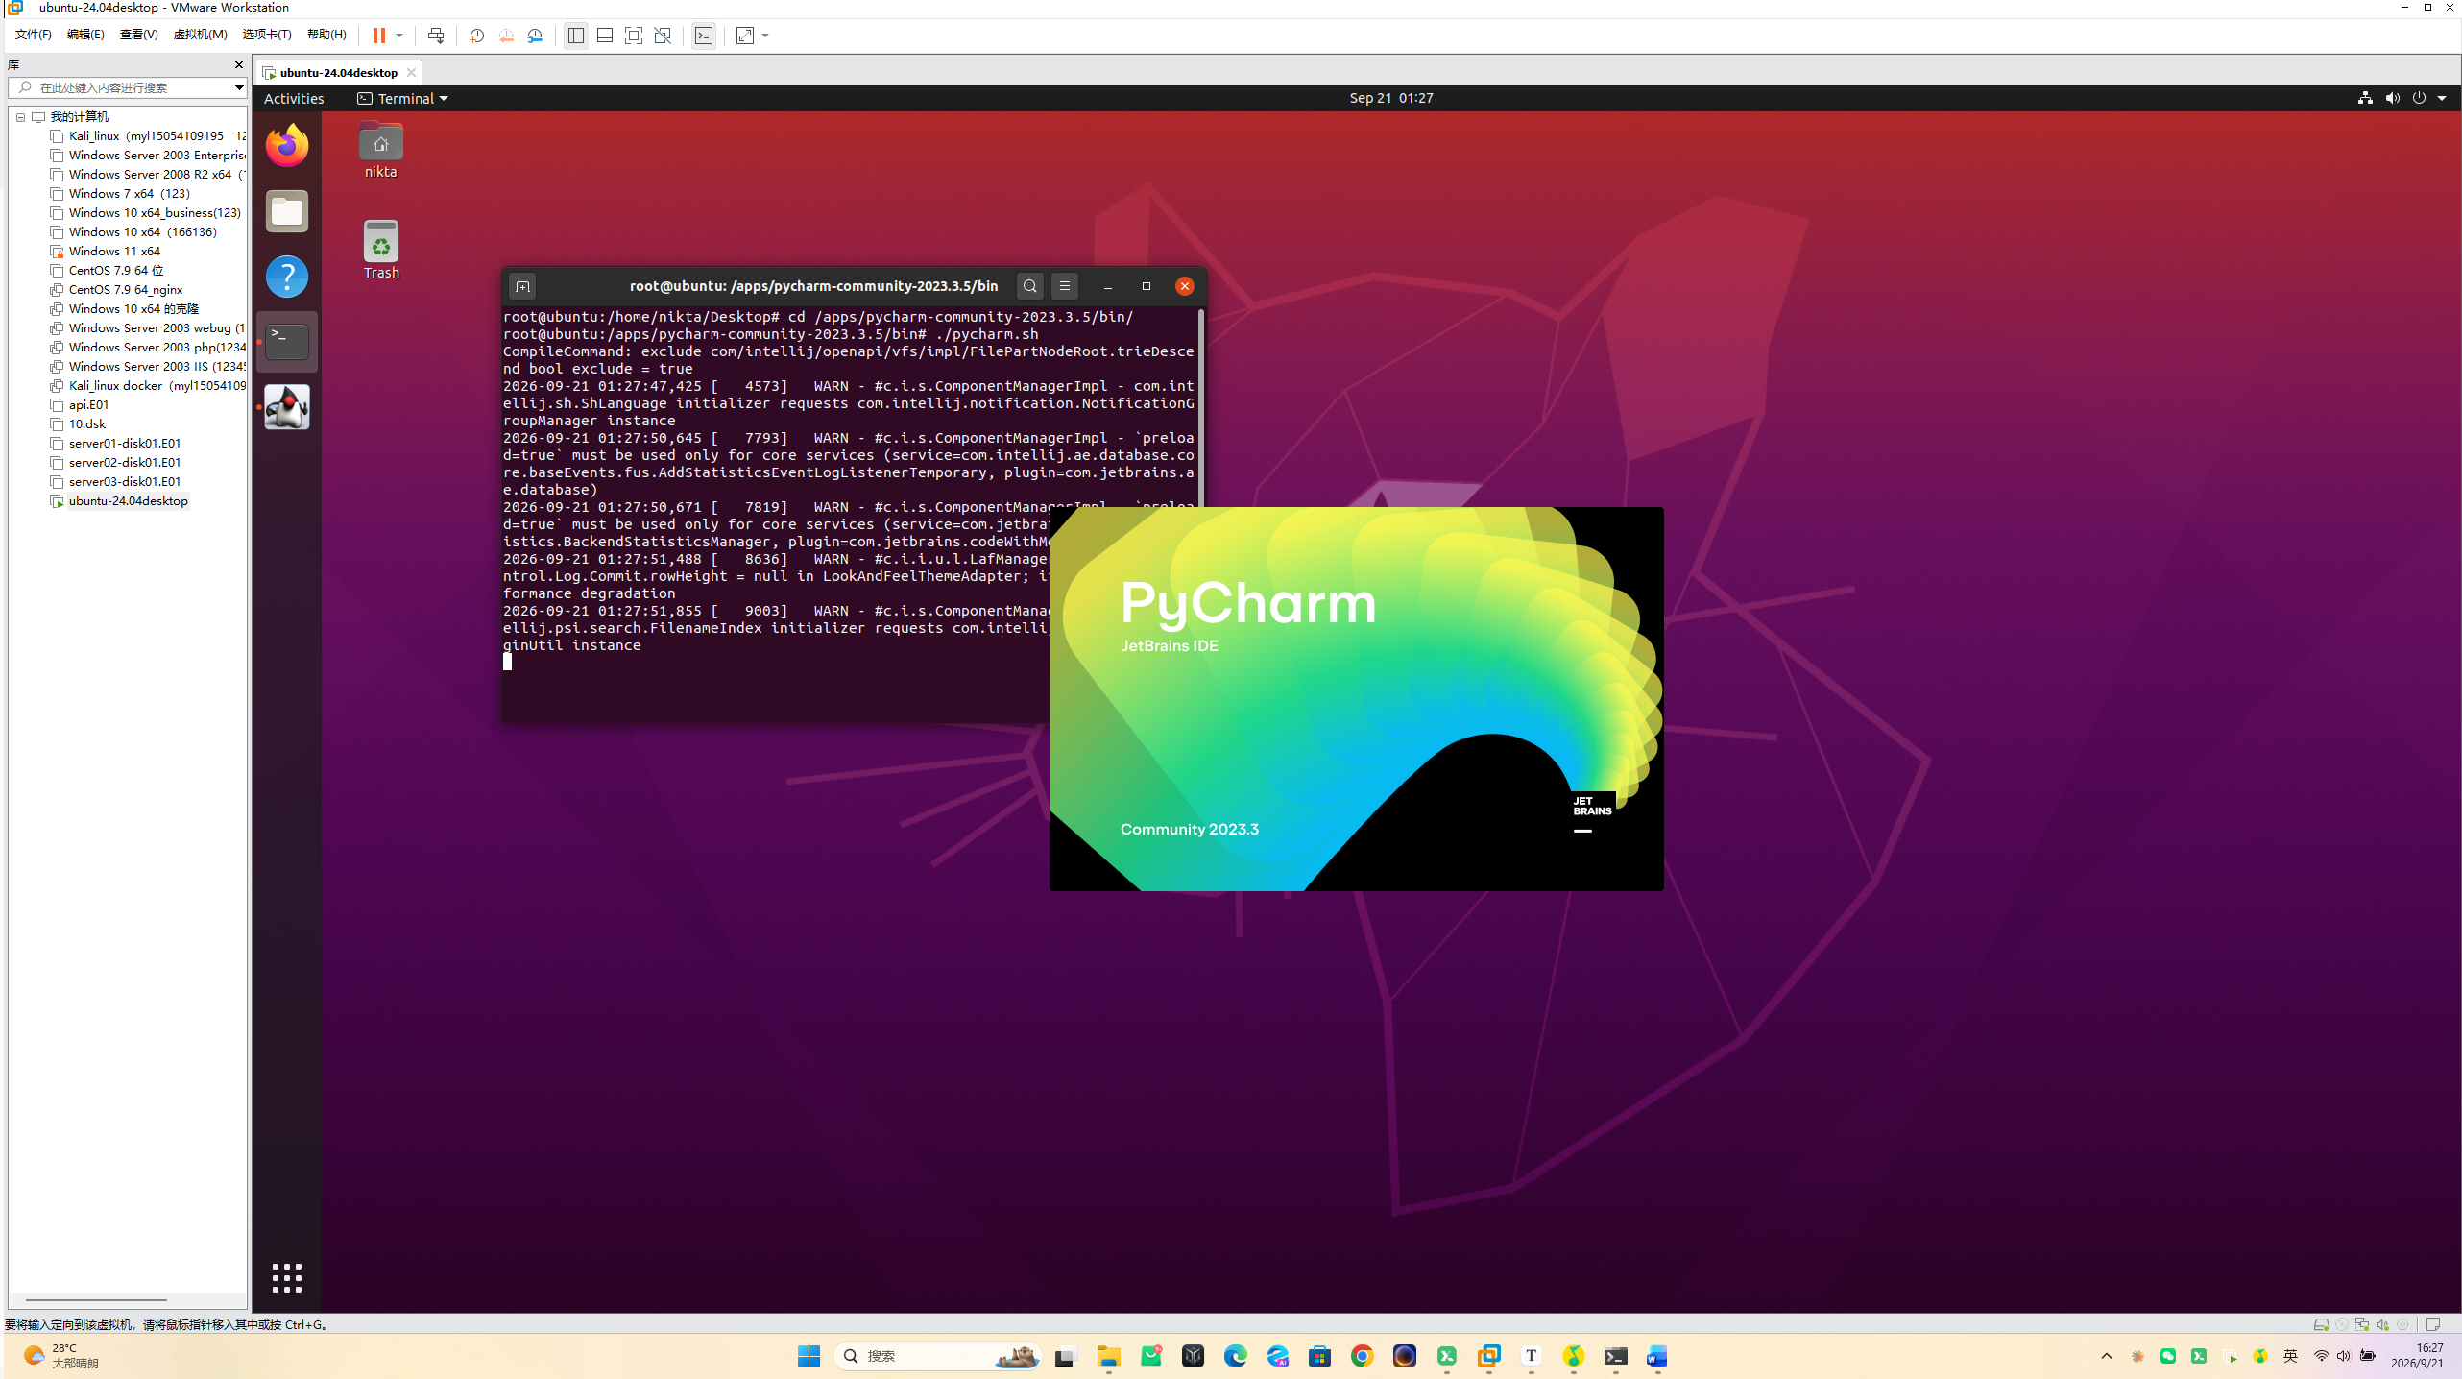The image size is (2462, 1379).
Task: Open the snapshot manager with the wrench clock icon
Action: (x=536, y=36)
